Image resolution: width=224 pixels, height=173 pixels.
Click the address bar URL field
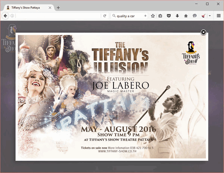(56, 16)
